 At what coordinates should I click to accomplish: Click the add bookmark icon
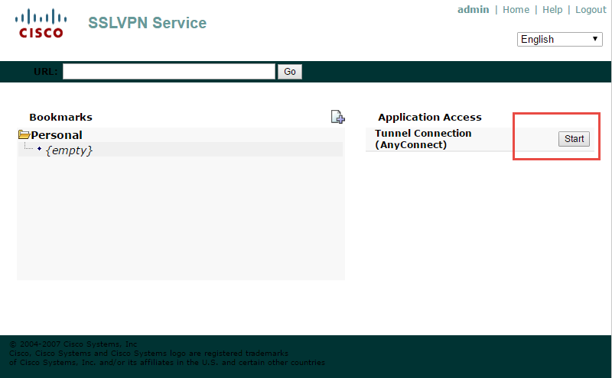(337, 117)
